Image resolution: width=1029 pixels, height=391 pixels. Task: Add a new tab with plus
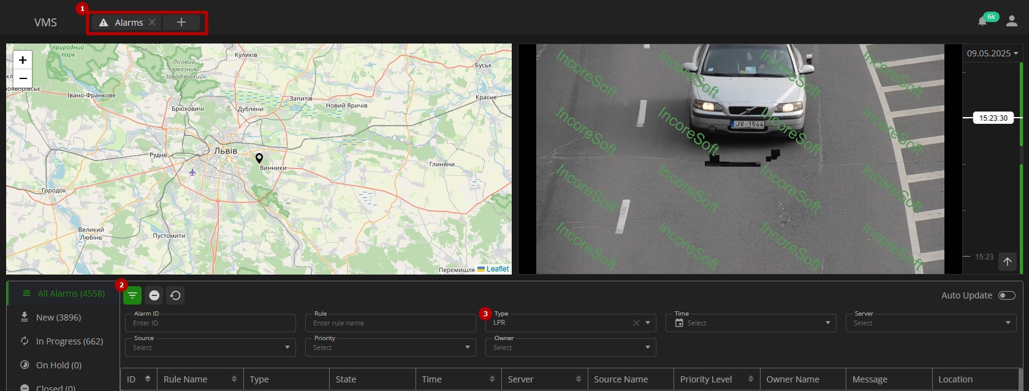[181, 23]
